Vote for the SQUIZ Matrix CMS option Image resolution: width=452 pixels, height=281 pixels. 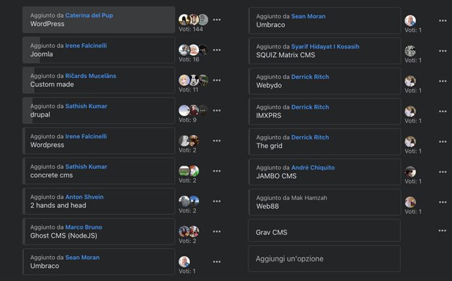tap(324, 50)
